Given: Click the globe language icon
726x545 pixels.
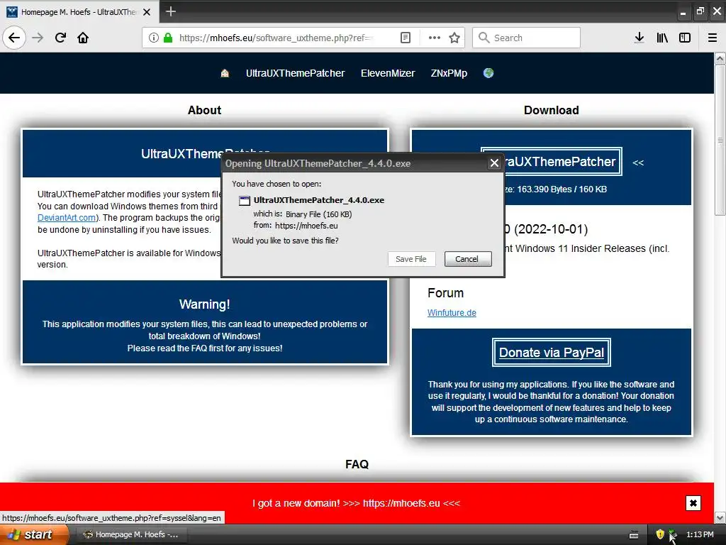Looking at the screenshot, I should click(488, 73).
